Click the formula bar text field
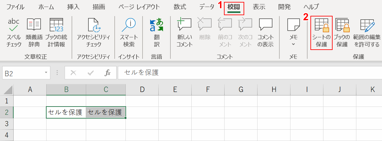Viewport: 382px width, 141px height. (x=247, y=73)
